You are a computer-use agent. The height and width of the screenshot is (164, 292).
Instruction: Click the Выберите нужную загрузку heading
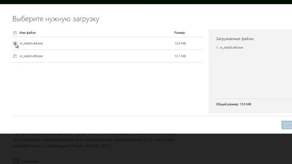[x=56, y=19]
